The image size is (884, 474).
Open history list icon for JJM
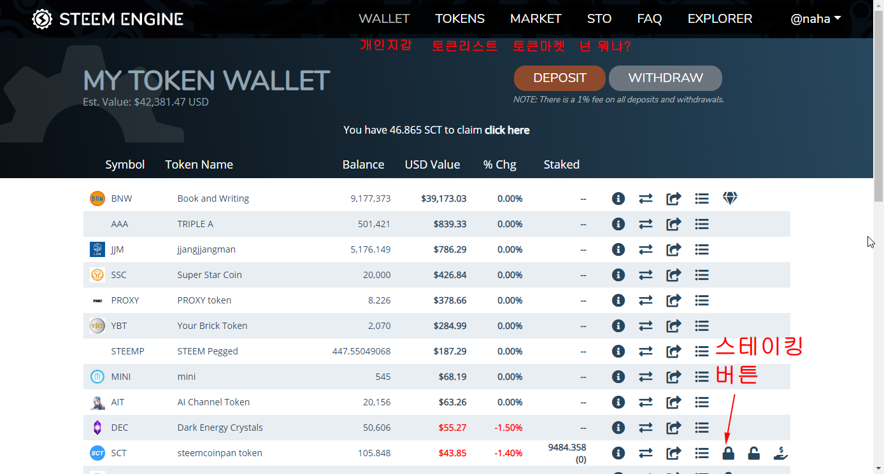(x=702, y=249)
